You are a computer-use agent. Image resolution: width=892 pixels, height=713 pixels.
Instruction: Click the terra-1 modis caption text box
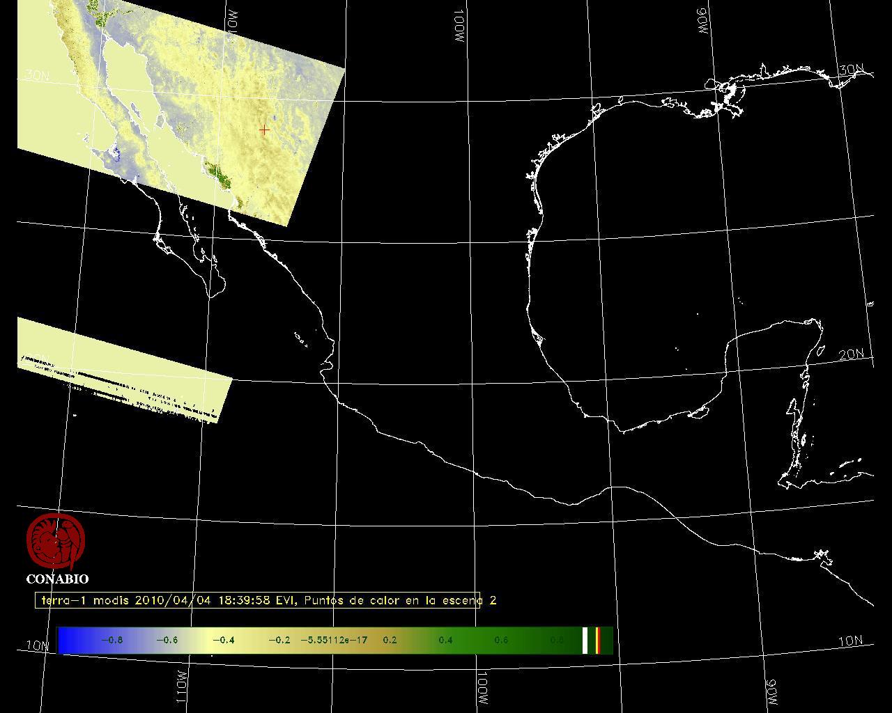tap(258, 600)
